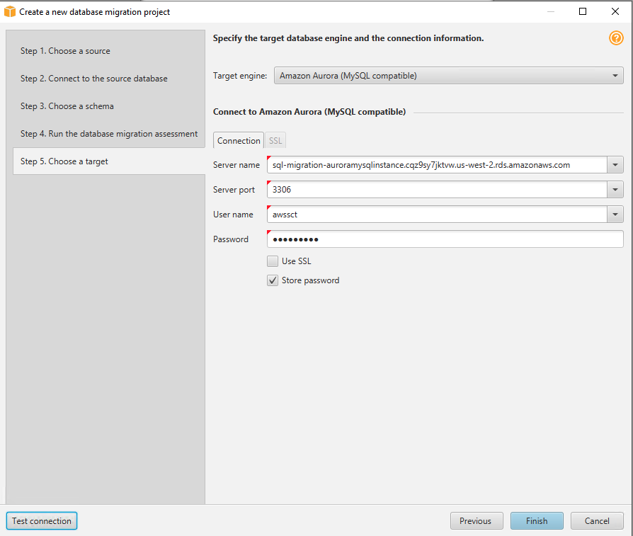Click into the Server name field
The image size is (633, 536).
(x=437, y=165)
